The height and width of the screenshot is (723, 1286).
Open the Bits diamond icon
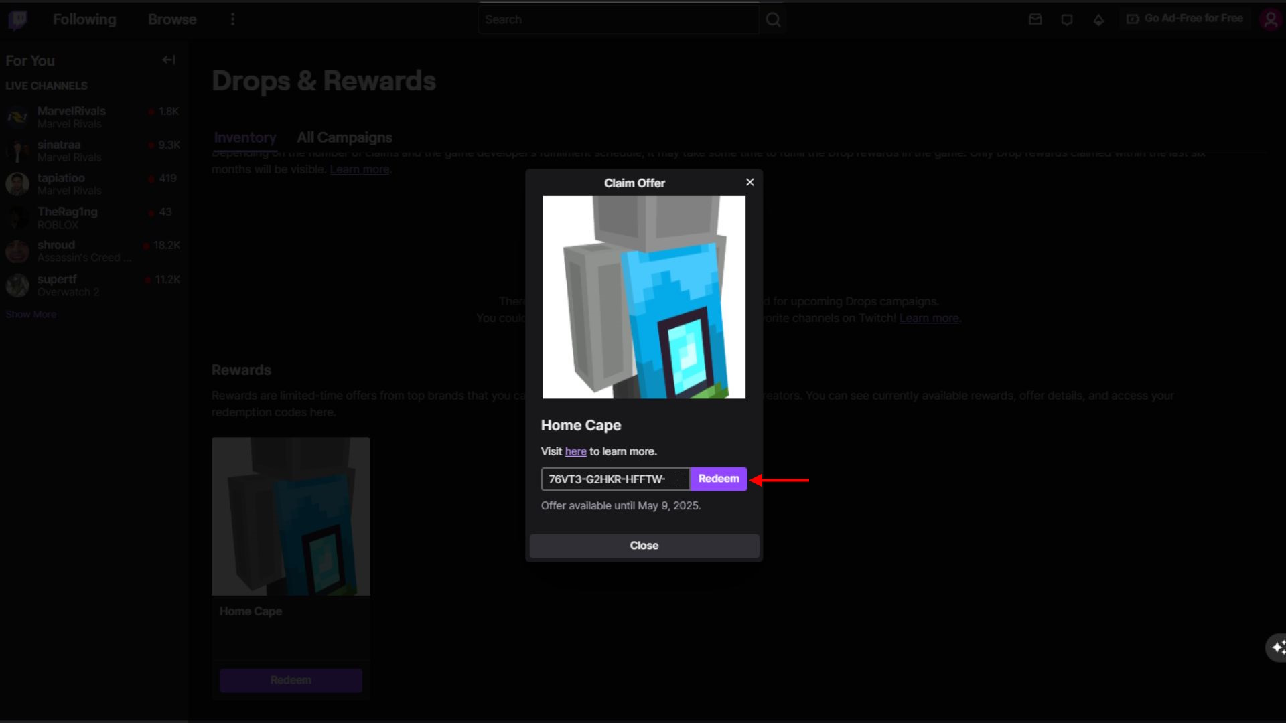1098,20
